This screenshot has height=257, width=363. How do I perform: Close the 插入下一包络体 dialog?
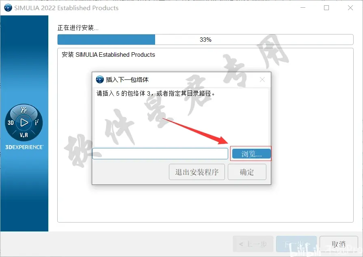[x=262, y=79]
